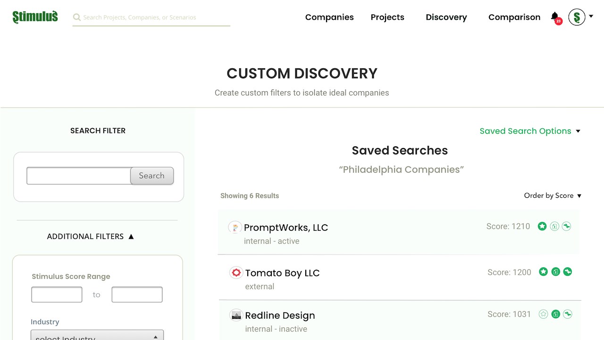Open the Saved Search Options dropdown

click(x=530, y=131)
